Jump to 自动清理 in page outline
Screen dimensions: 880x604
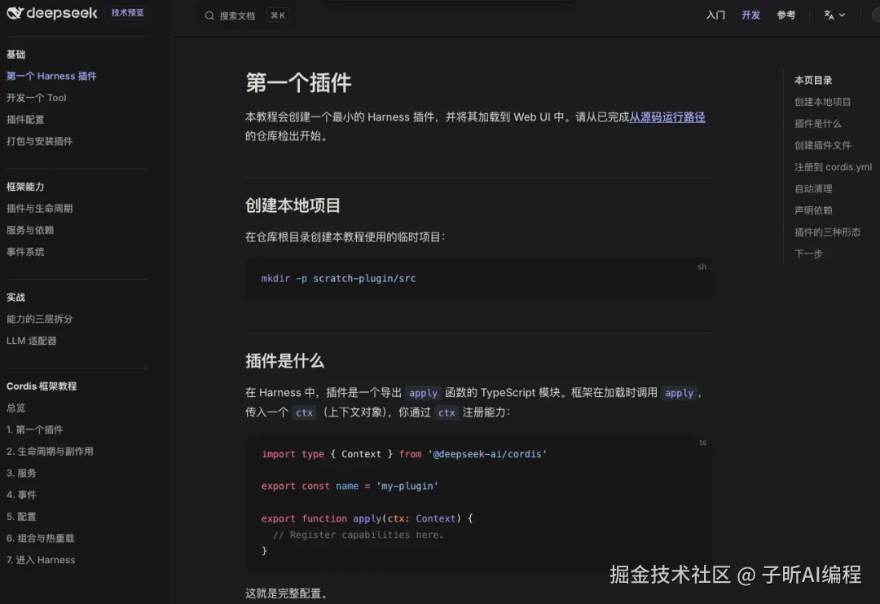pyautogui.click(x=813, y=188)
